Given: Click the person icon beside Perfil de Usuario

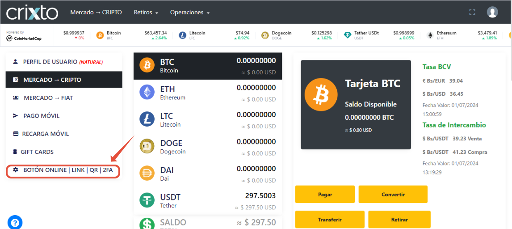Looking at the screenshot, I should click(15, 61).
